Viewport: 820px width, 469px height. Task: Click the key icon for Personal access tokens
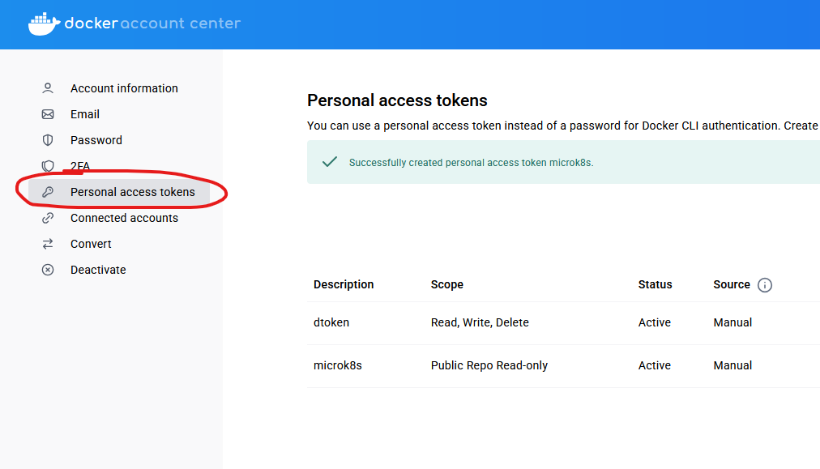48,192
